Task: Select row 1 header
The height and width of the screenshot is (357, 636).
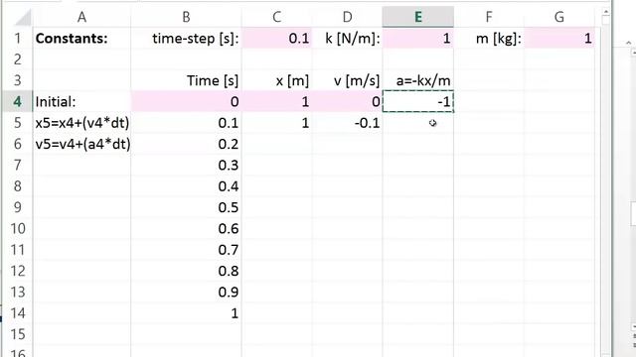Action: coord(18,39)
